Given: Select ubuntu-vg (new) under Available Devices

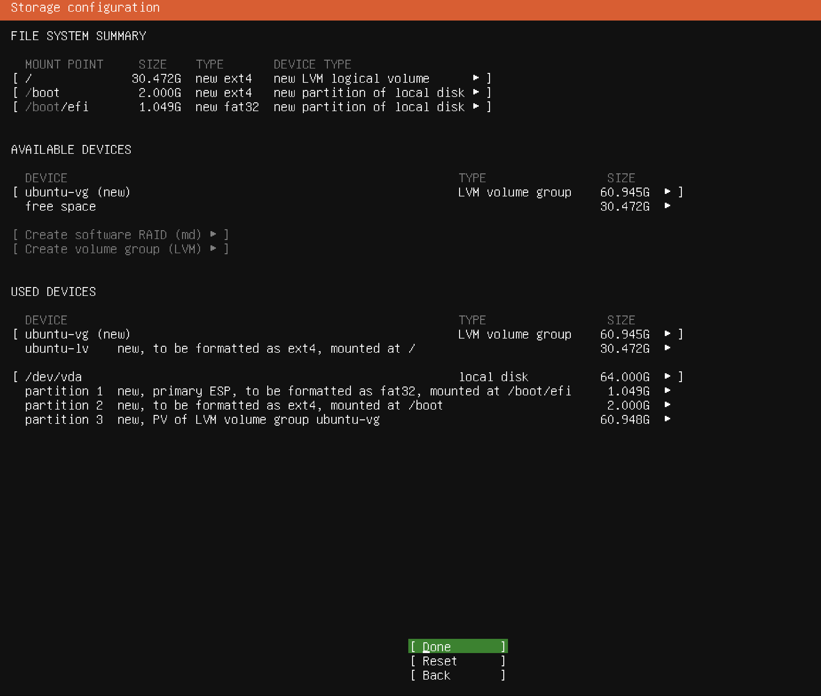Looking at the screenshot, I should 77,192.
